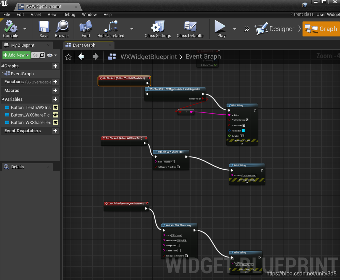Navigate back with the left arrow

coord(81,57)
